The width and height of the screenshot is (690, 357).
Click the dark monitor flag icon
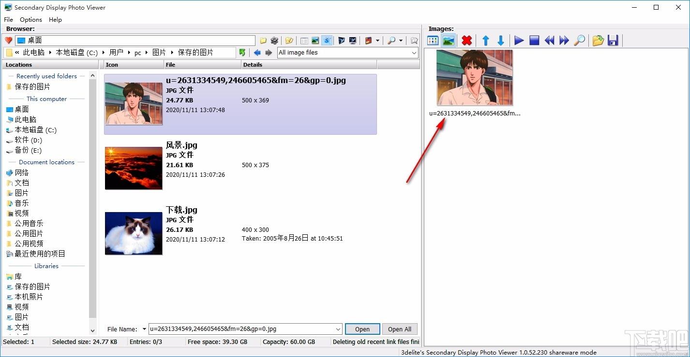pyautogui.click(x=342, y=41)
